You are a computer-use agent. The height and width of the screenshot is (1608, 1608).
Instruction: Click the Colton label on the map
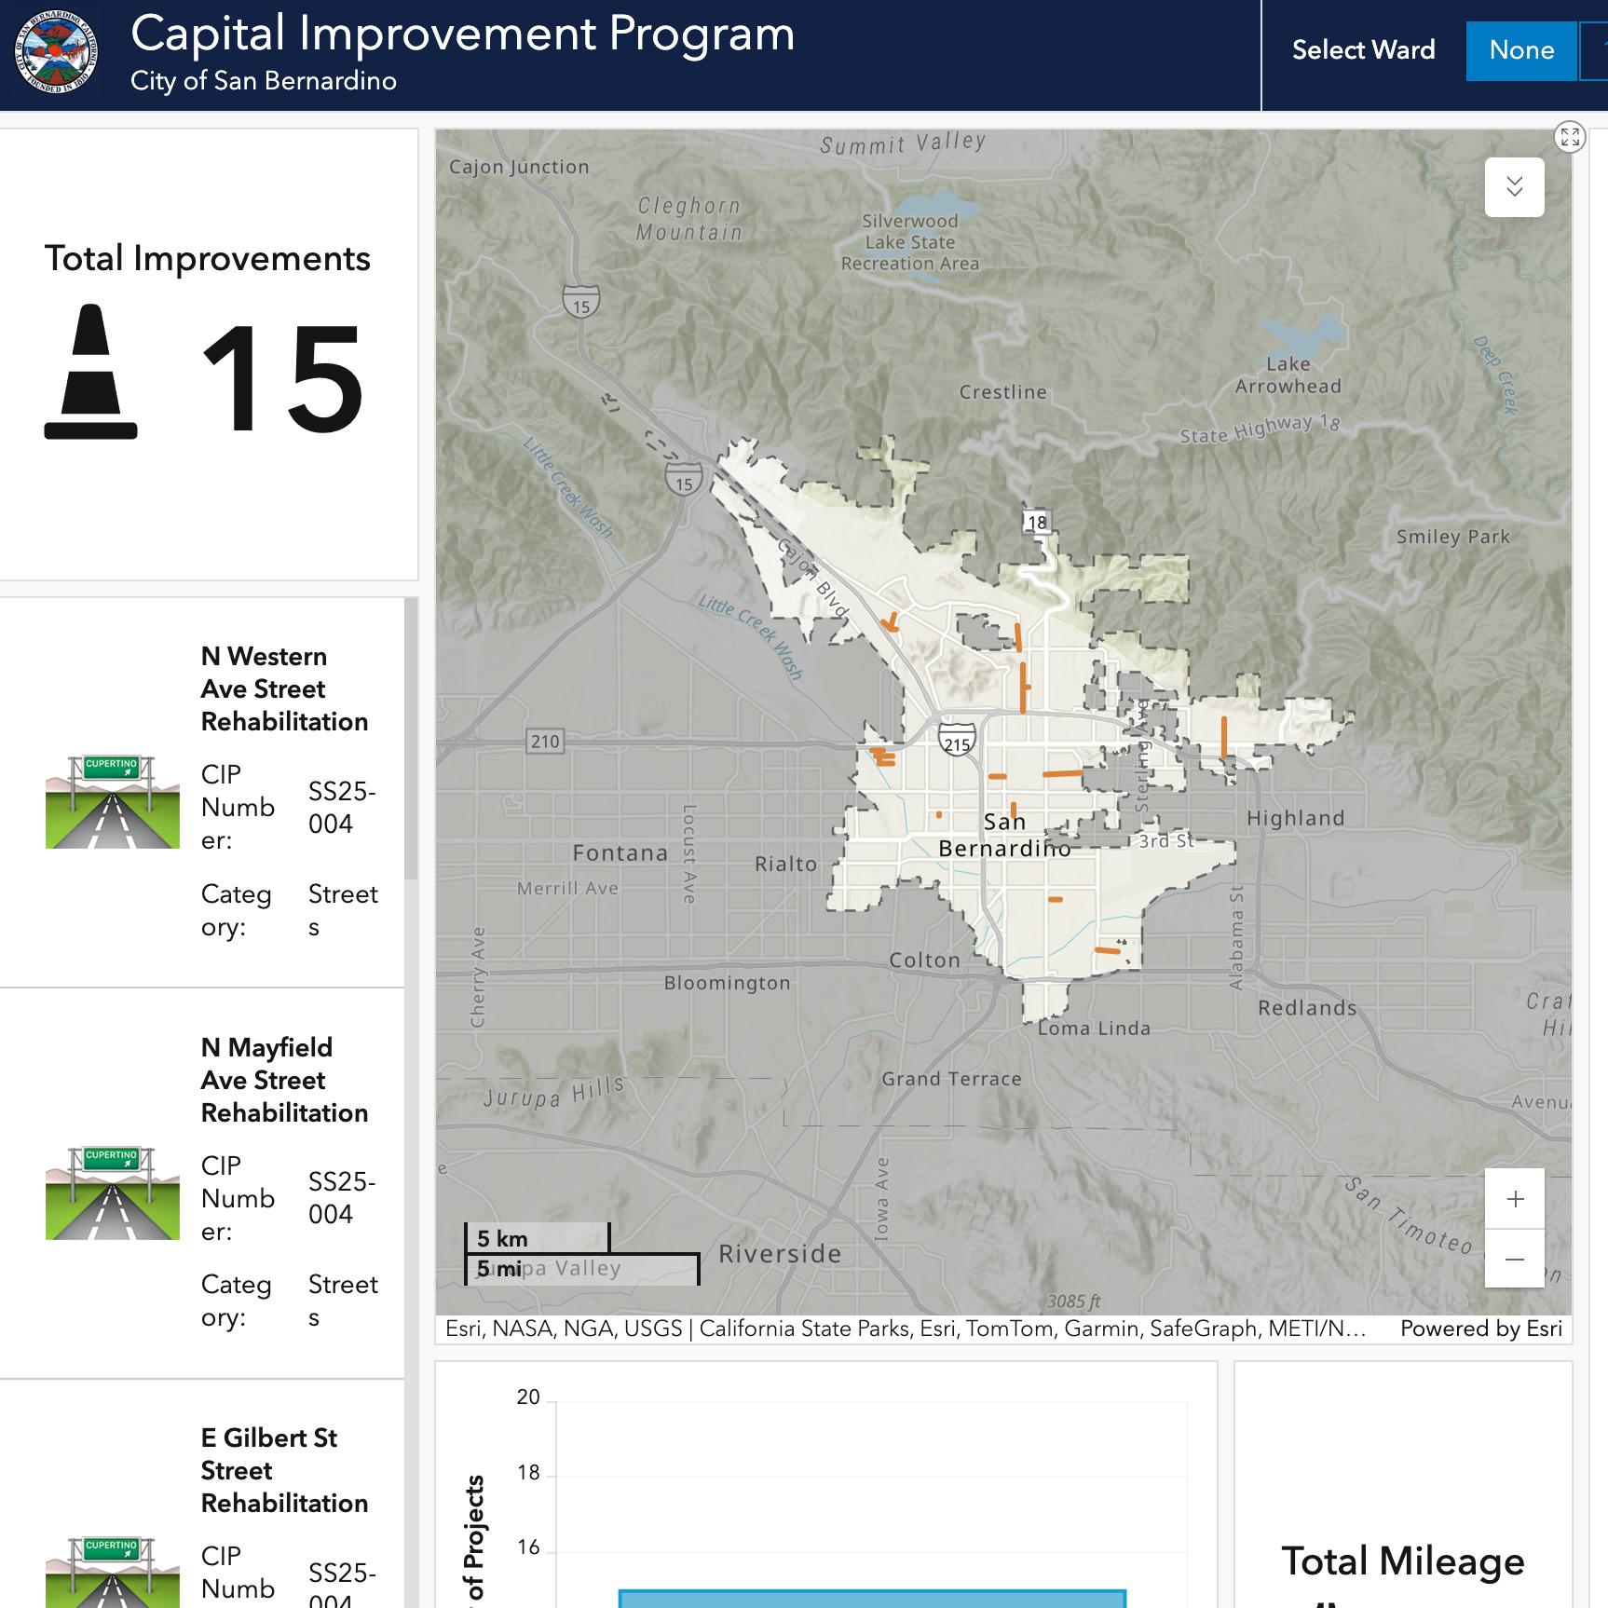(924, 961)
